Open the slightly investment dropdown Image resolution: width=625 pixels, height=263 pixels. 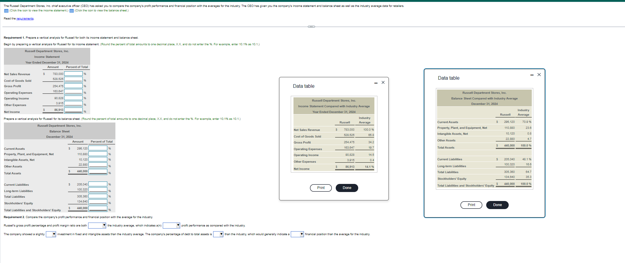51,234
